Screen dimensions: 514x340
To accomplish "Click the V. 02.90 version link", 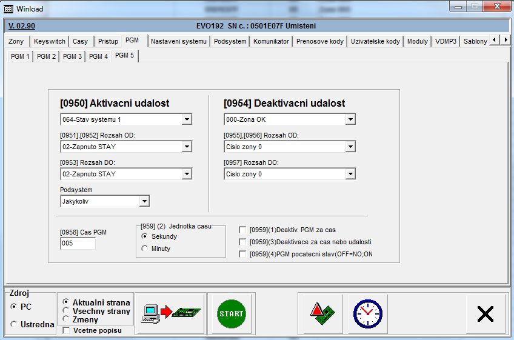I will click(x=22, y=26).
